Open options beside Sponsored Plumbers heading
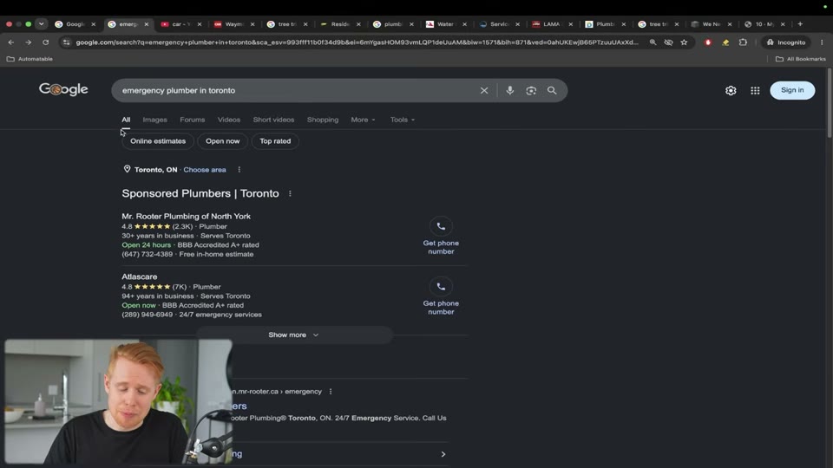The image size is (833, 468). pyautogui.click(x=290, y=193)
